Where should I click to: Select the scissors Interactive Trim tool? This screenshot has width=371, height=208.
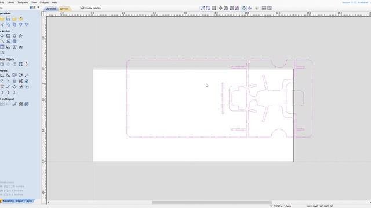point(21,81)
